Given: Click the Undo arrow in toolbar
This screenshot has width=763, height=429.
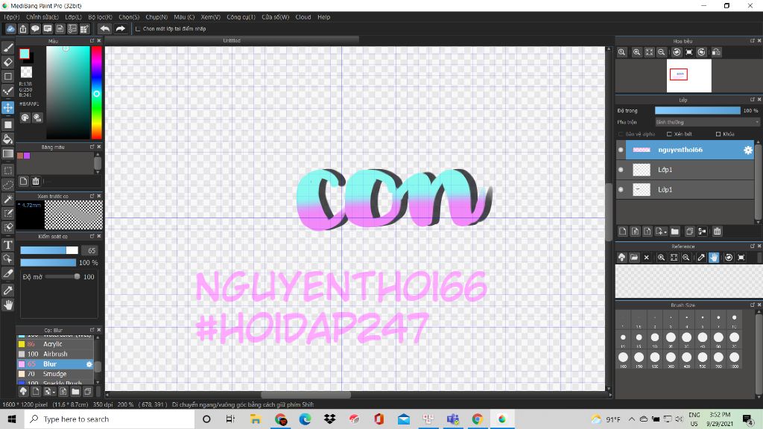Looking at the screenshot, I should tap(104, 29).
